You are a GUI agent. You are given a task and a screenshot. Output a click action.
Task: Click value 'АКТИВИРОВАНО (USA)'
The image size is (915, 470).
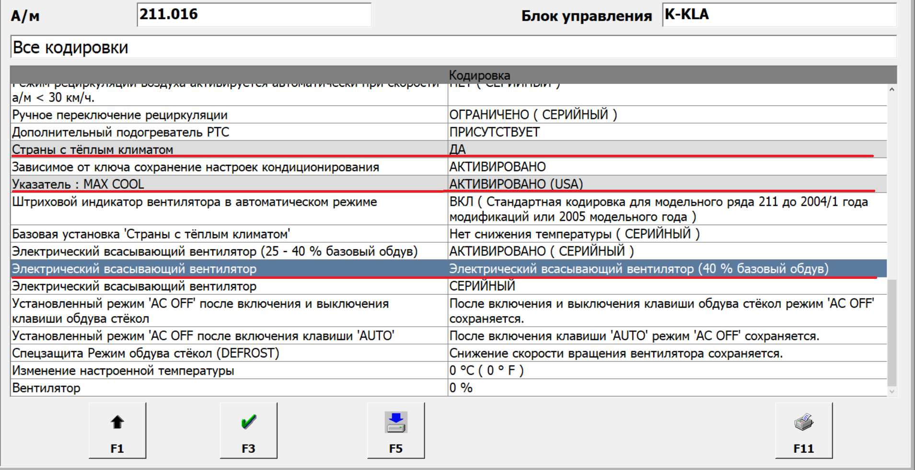667,184
